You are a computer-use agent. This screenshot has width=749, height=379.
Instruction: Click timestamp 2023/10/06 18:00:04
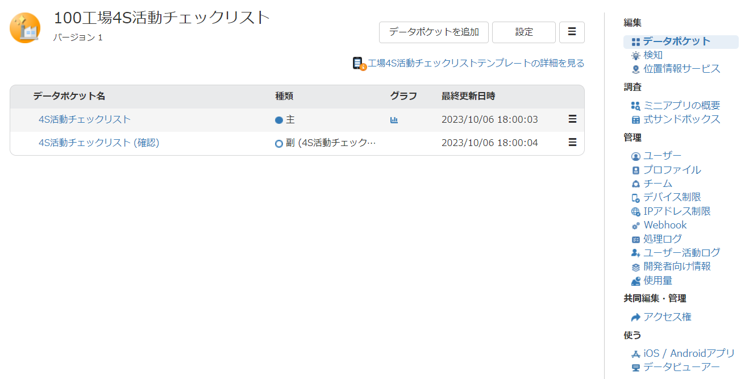tap(490, 143)
